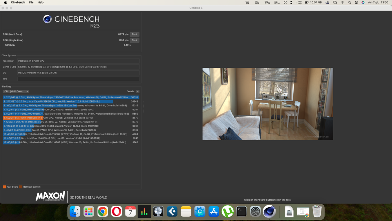Click the Your Score orange legend swatch

click(4, 187)
